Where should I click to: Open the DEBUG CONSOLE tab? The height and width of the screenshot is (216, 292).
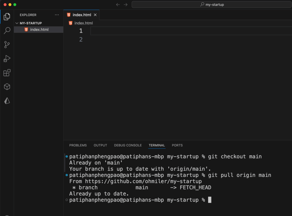pos(128,145)
